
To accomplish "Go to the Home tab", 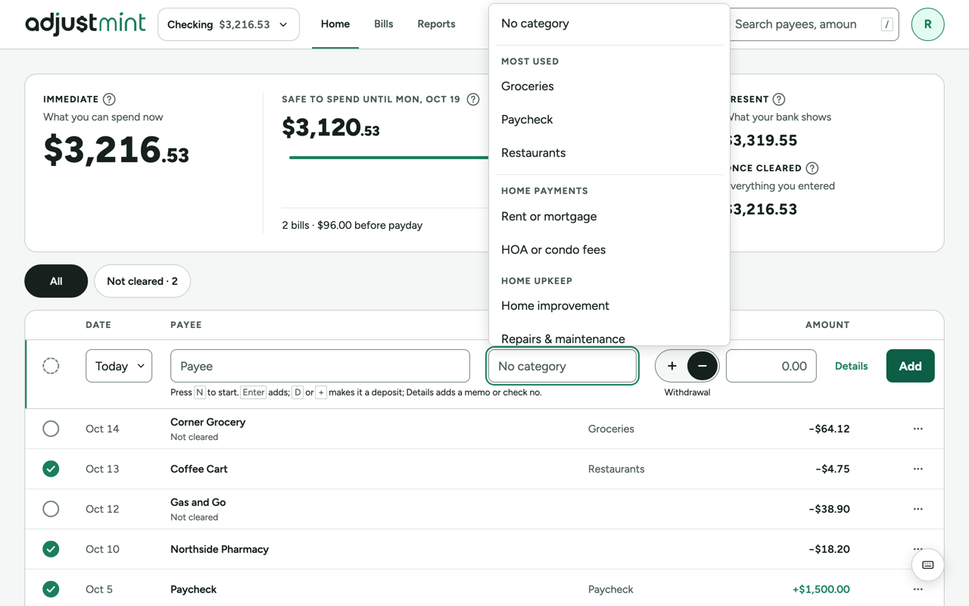I will (335, 24).
